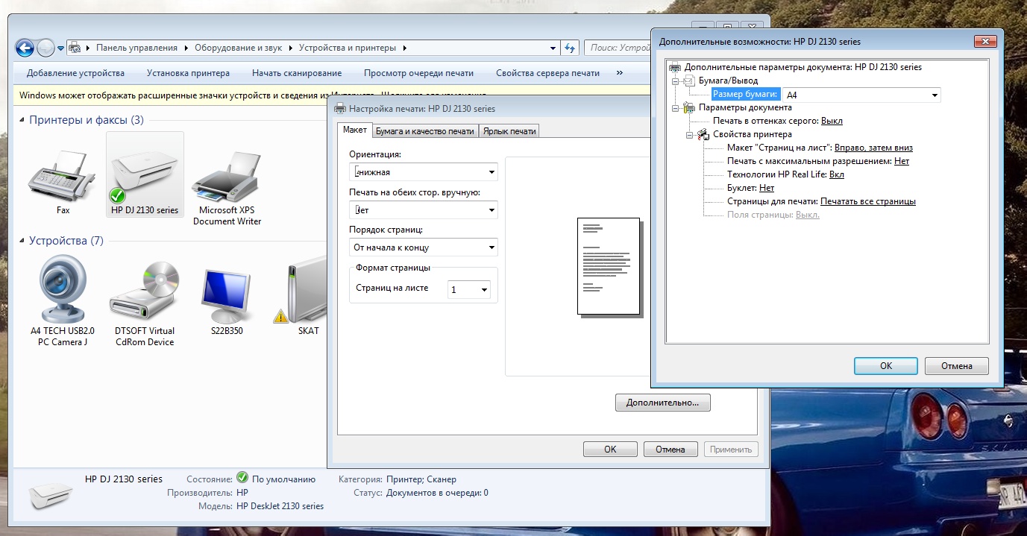Open the pages per sheet dropdown
The width and height of the screenshot is (1027, 536).
coord(469,289)
